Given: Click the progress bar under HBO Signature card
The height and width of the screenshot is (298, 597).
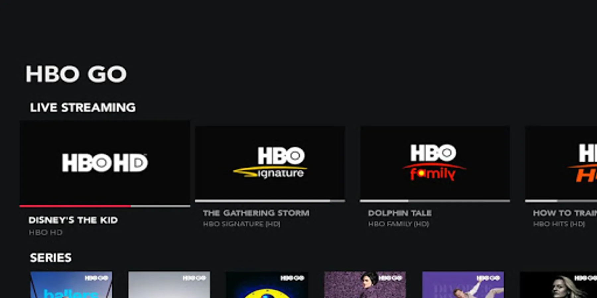Looking at the screenshot, I should pyautogui.click(x=270, y=201).
